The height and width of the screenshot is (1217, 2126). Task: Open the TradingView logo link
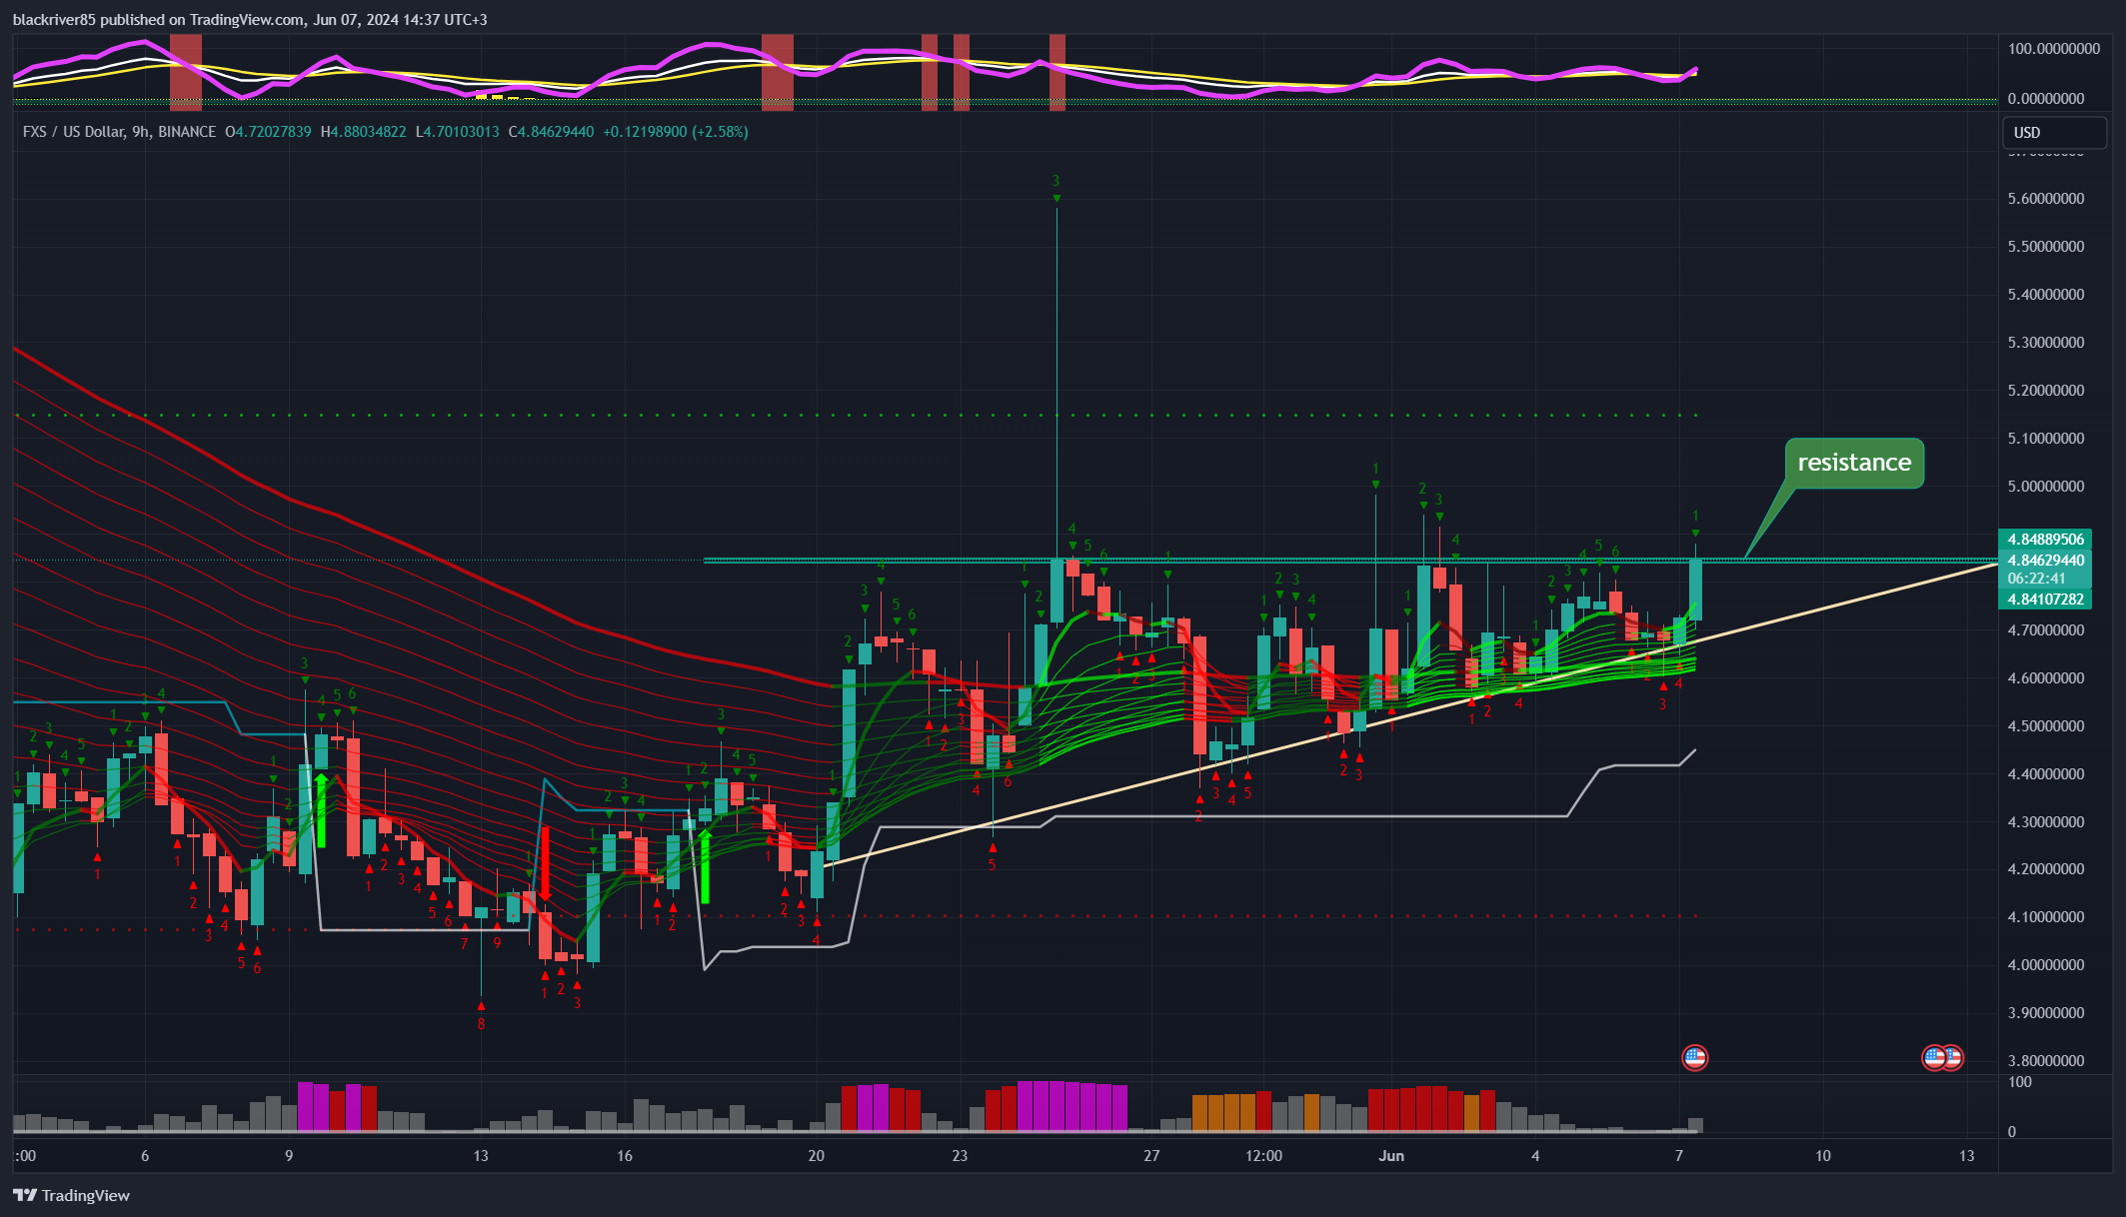[72, 1195]
